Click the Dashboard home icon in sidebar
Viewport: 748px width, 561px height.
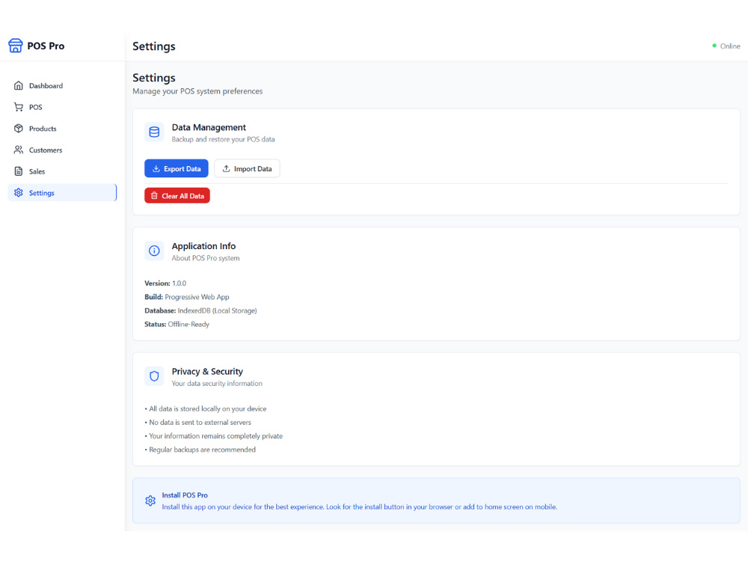(x=19, y=85)
